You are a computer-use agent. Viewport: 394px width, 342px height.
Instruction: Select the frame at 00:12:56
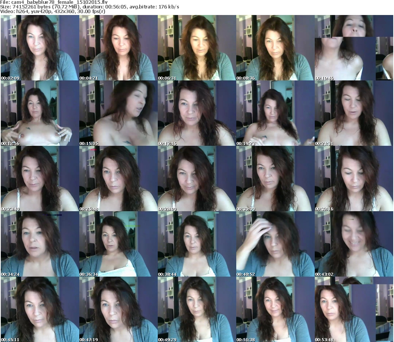(x=40, y=113)
